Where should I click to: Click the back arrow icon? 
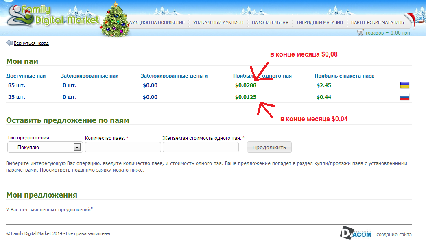[9, 43]
